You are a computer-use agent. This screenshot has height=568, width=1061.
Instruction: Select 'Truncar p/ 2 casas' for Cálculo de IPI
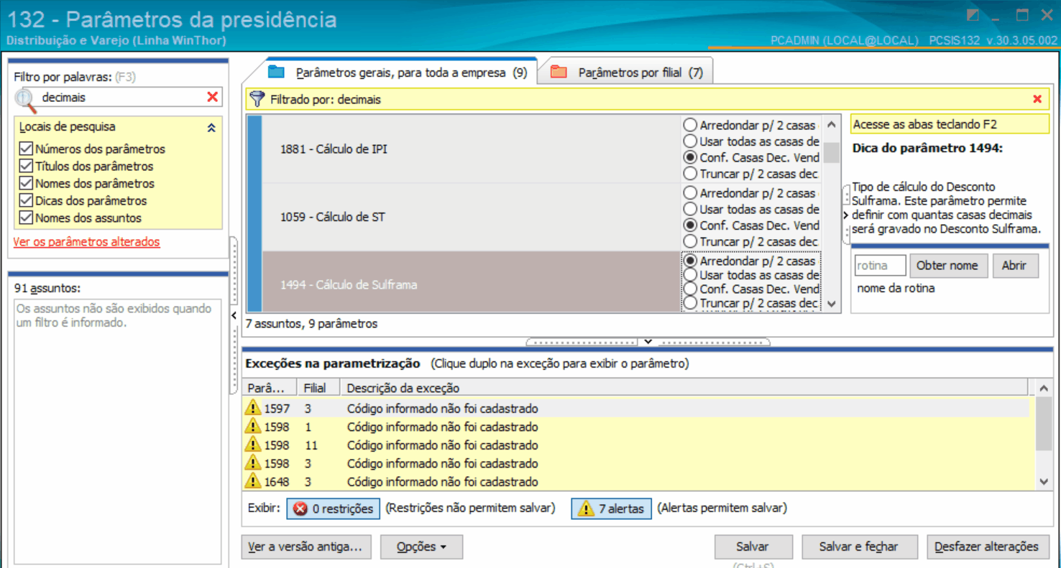click(690, 173)
